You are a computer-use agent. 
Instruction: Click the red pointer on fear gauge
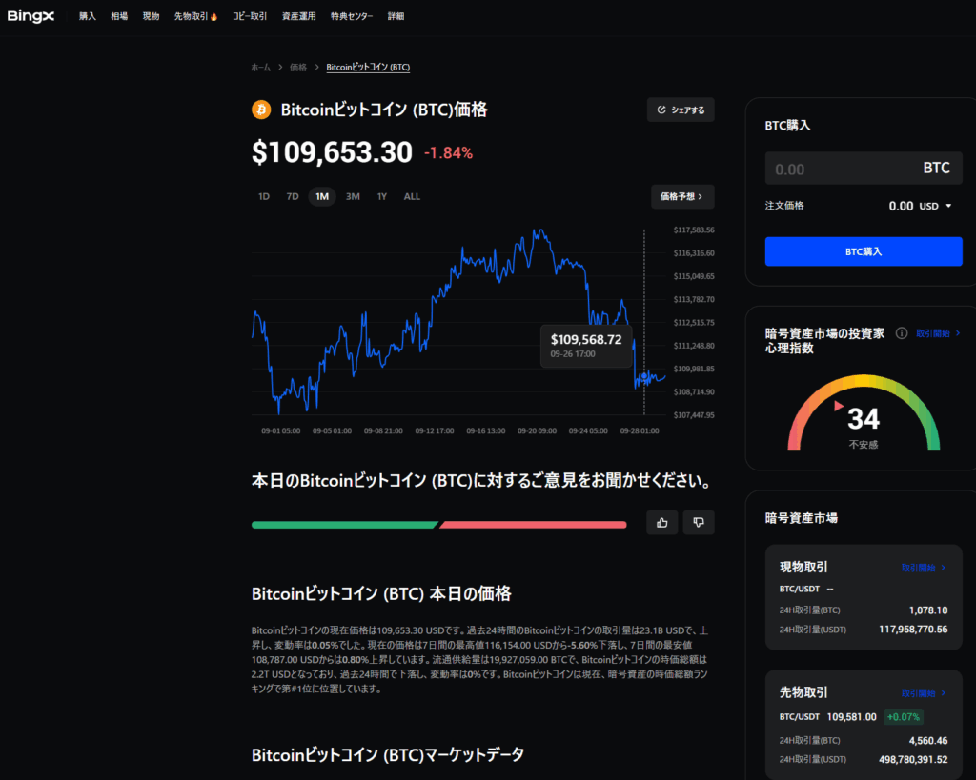click(x=839, y=407)
